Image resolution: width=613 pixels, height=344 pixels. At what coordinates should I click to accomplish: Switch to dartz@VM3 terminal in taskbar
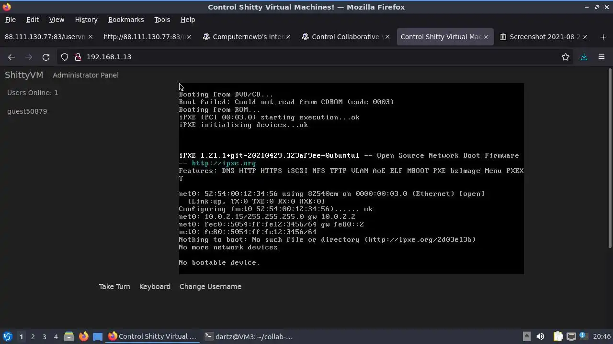pyautogui.click(x=249, y=336)
